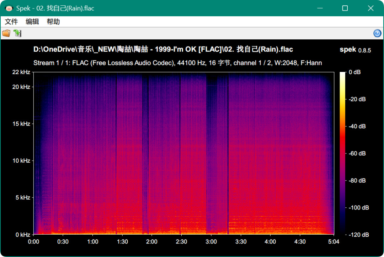Click the 4:30 time label
Image resolution: width=384 pixels, height=257 pixels.
[x=300, y=242]
